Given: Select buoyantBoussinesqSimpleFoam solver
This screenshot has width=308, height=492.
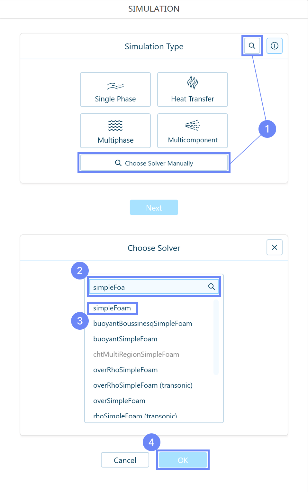Looking at the screenshot, I should [143, 323].
